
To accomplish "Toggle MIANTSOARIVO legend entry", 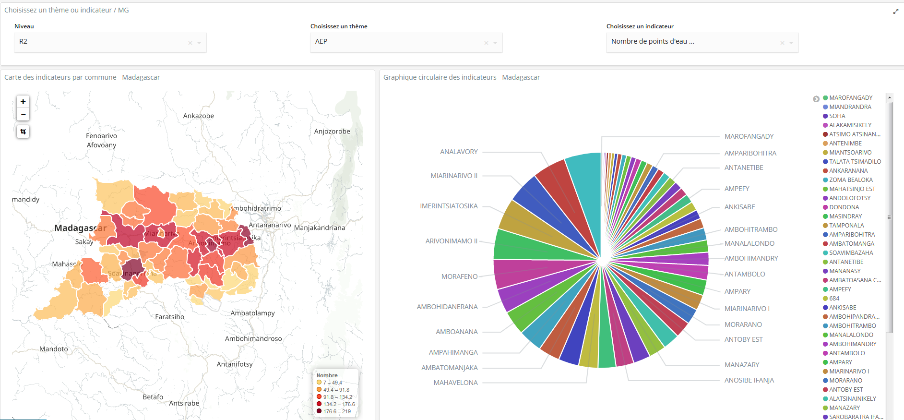I will tap(847, 153).
